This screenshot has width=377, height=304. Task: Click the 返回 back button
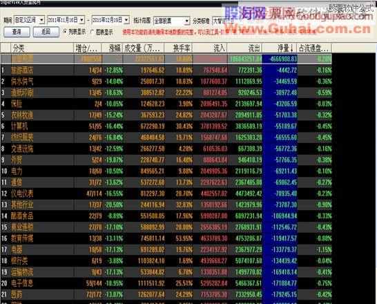pos(46,32)
